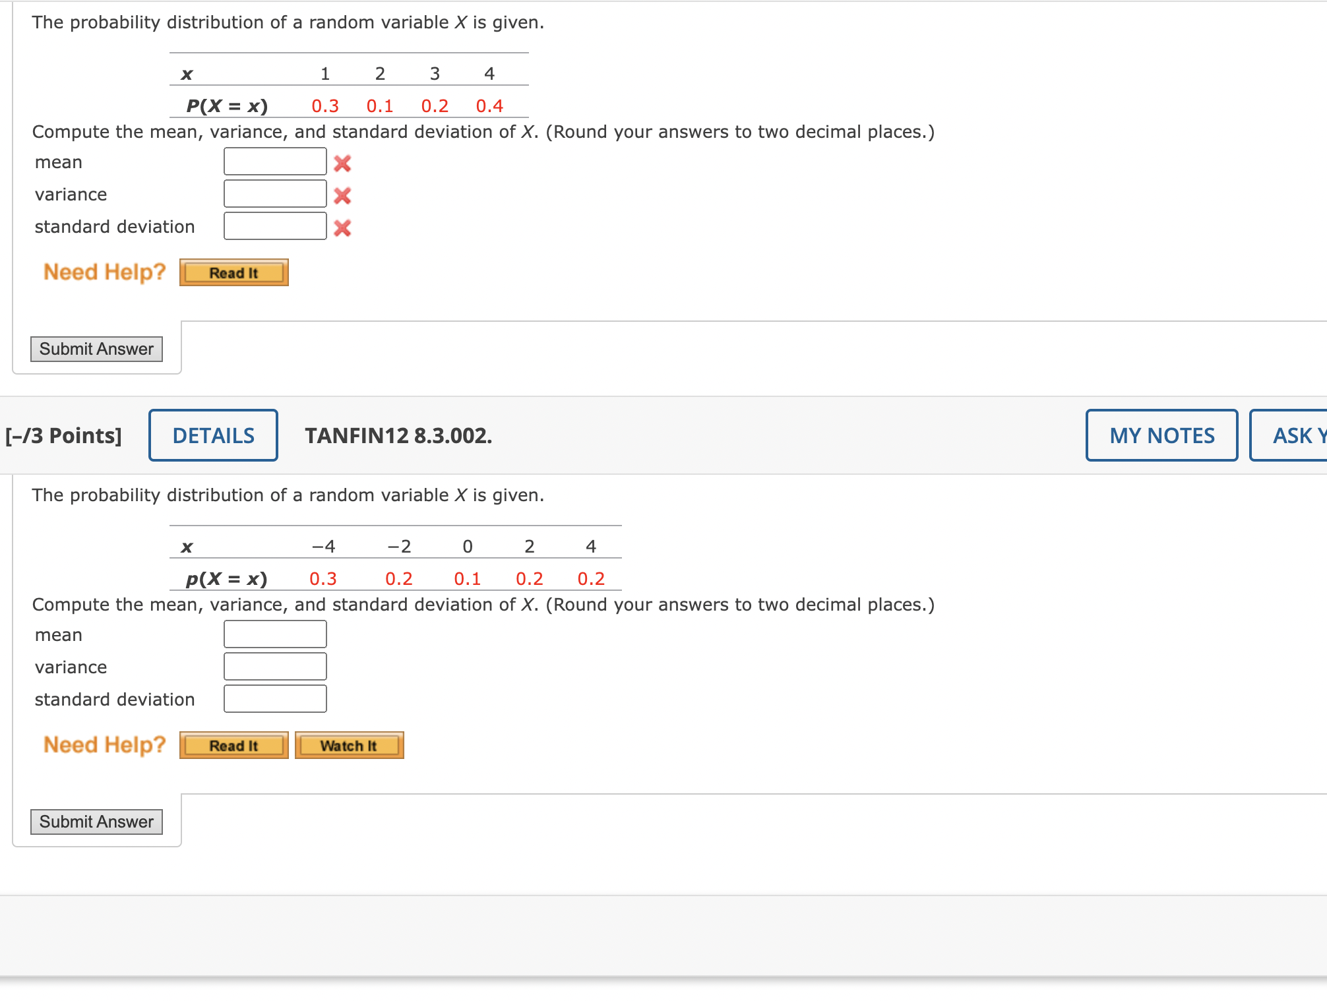Viewport: 1327px width, 1001px height.
Task: Submit Answer for the first problem
Action: pos(96,349)
